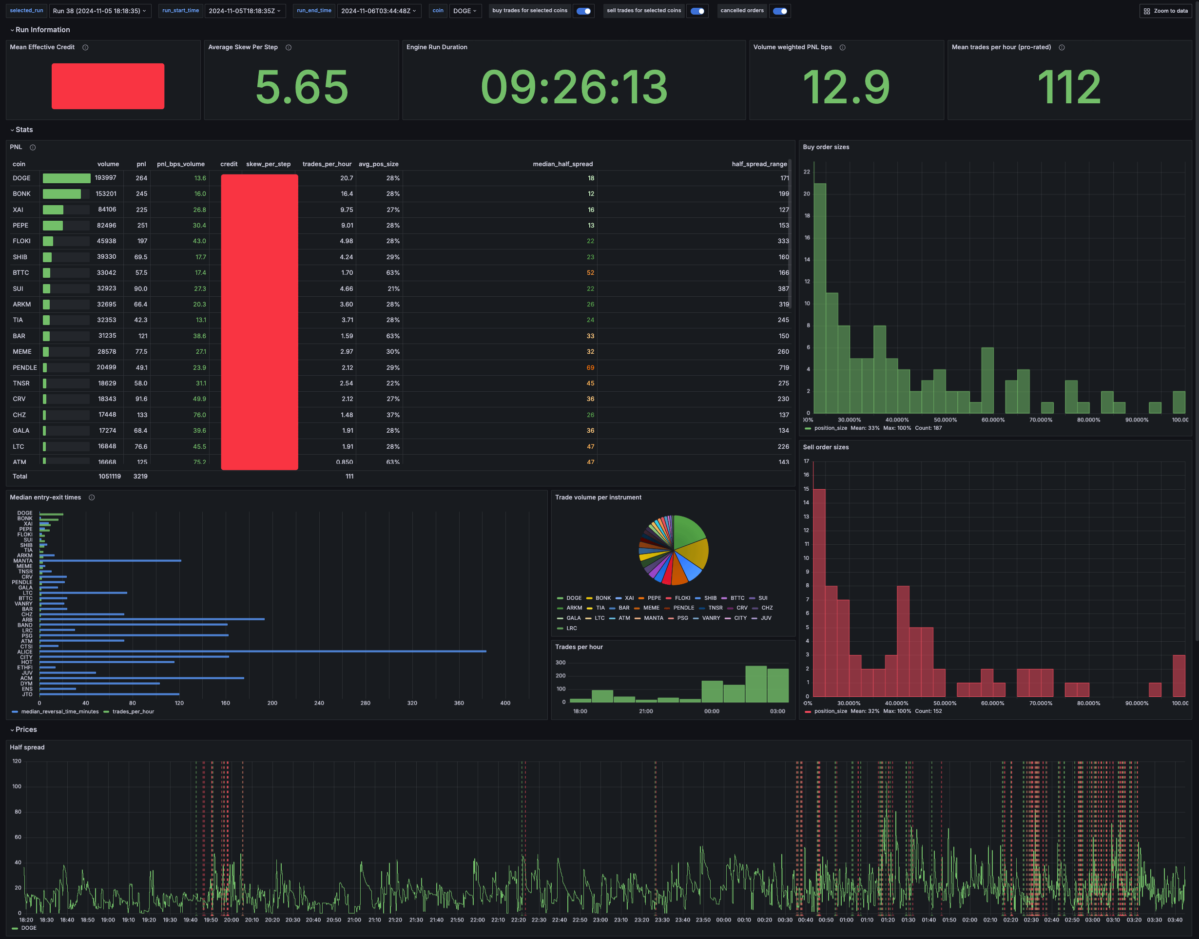Image resolution: width=1199 pixels, height=939 pixels.
Task: Open the coin DOGE dropdown
Action: 464,11
